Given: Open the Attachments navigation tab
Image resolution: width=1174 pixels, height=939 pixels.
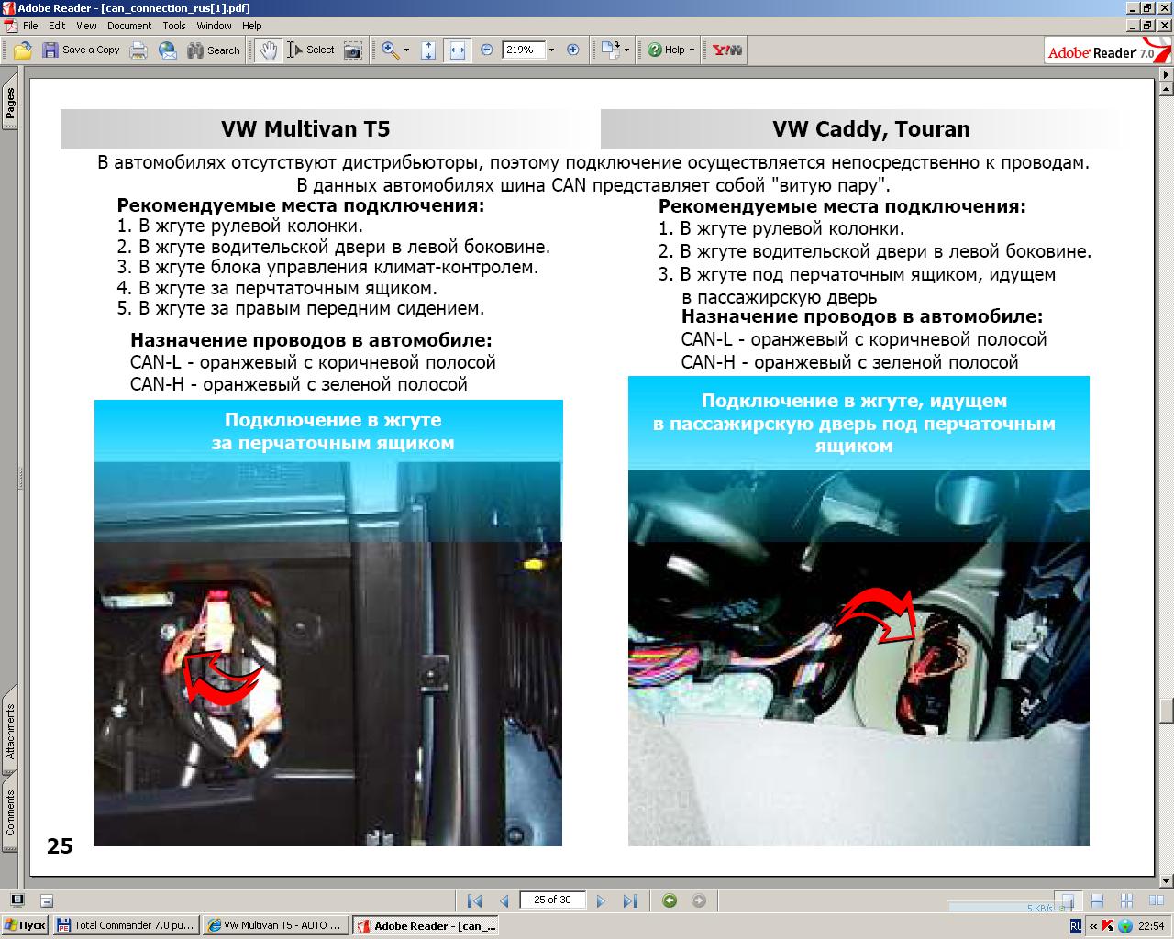Looking at the screenshot, I should (10, 731).
